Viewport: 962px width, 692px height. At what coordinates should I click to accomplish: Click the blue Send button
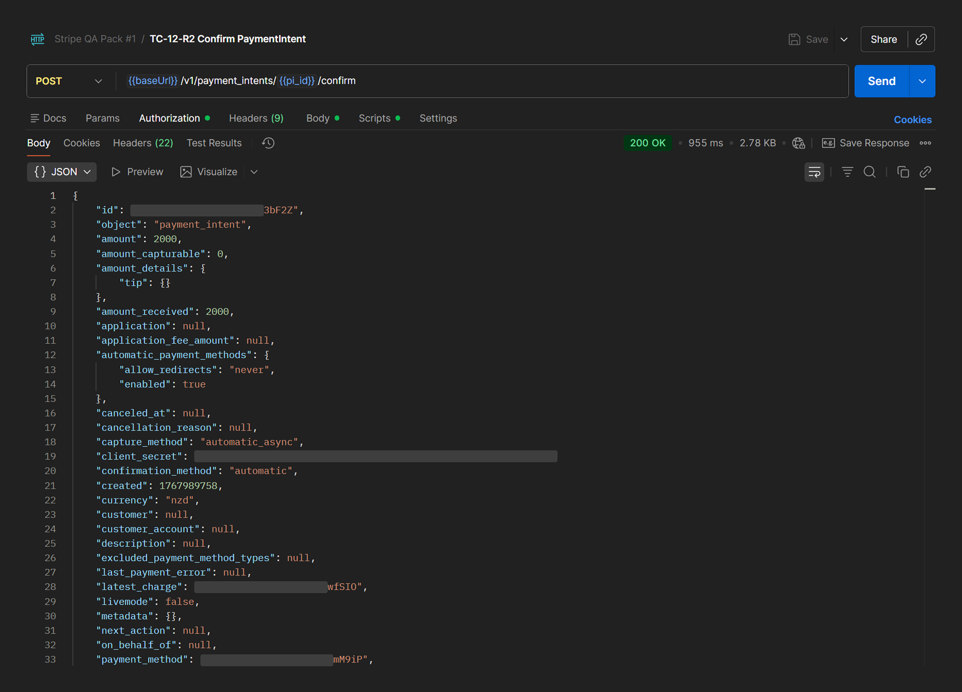click(x=882, y=81)
